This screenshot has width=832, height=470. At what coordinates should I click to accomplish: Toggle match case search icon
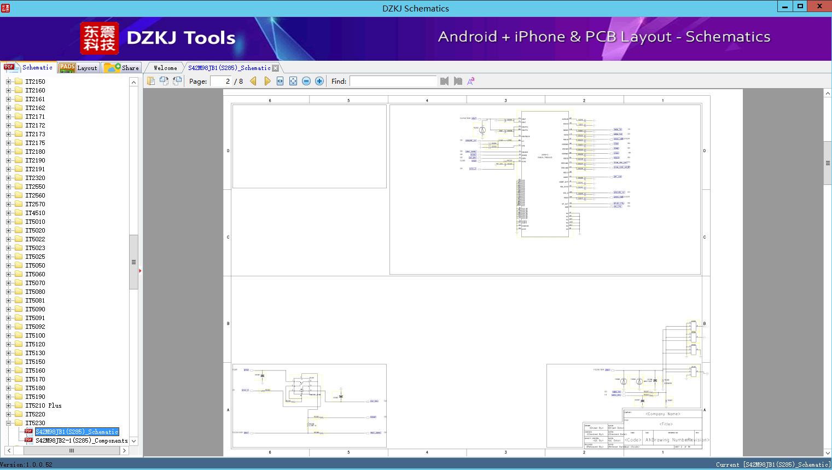pyautogui.click(x=470, y=81)
